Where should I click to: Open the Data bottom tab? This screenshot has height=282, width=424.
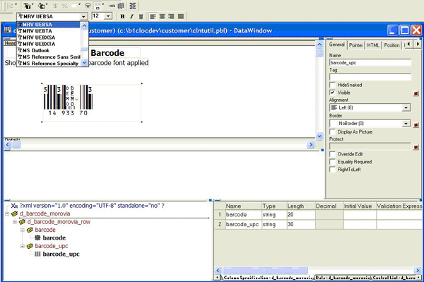coord(343,278)
